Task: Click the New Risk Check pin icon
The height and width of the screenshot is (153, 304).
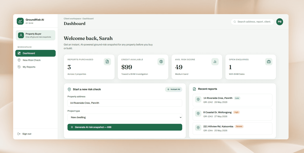Action: (x=19, y=60)
